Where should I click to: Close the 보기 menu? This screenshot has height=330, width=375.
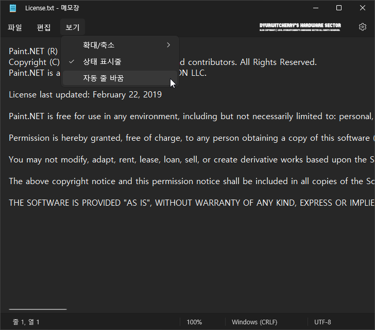click(x=73, y=27)
